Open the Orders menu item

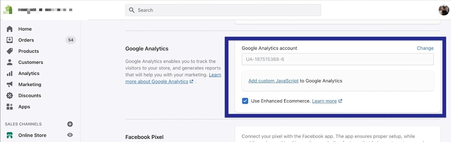click(26, 40)
